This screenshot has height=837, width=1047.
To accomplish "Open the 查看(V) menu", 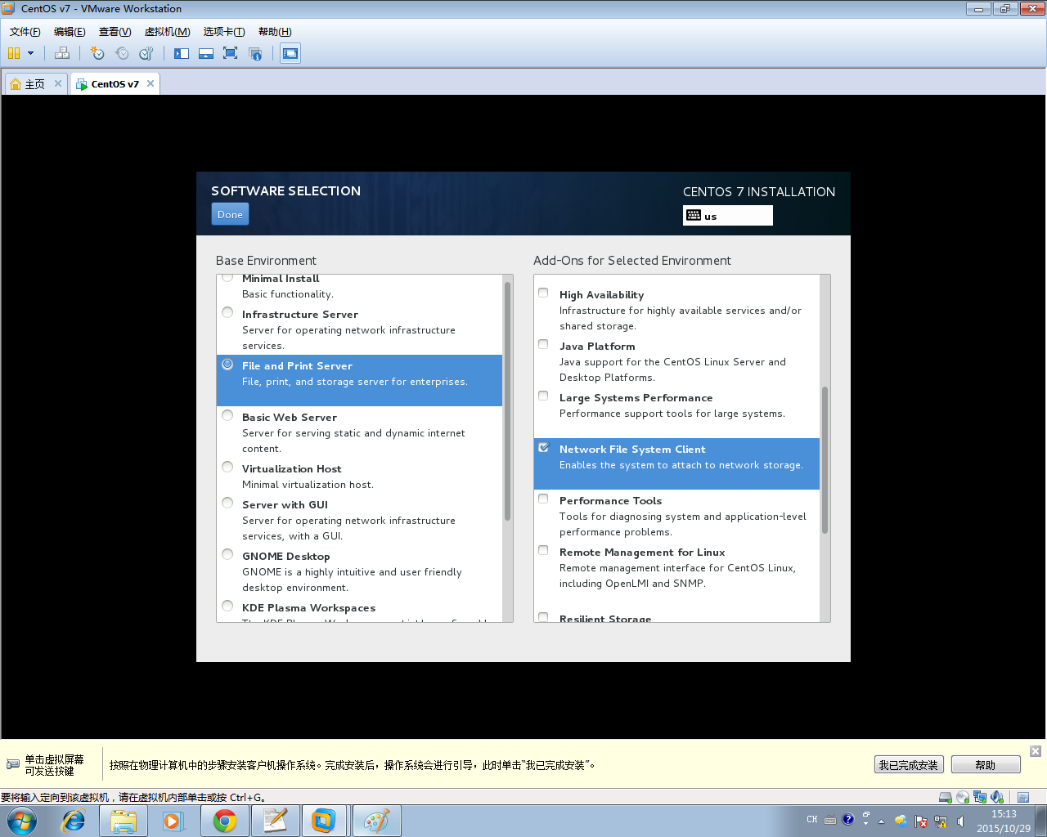I will point(115,32).
